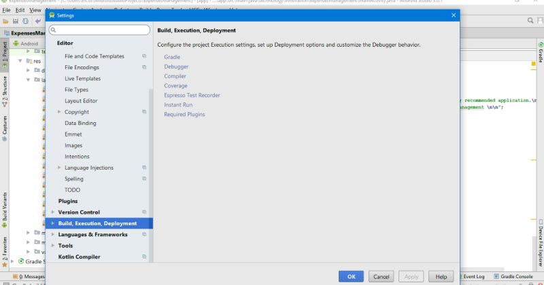Open the File menu
The image size is (544, 285).
[x=6, y=10]
